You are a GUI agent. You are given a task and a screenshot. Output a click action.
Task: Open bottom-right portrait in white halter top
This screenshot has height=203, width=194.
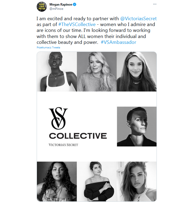(137, 181)
